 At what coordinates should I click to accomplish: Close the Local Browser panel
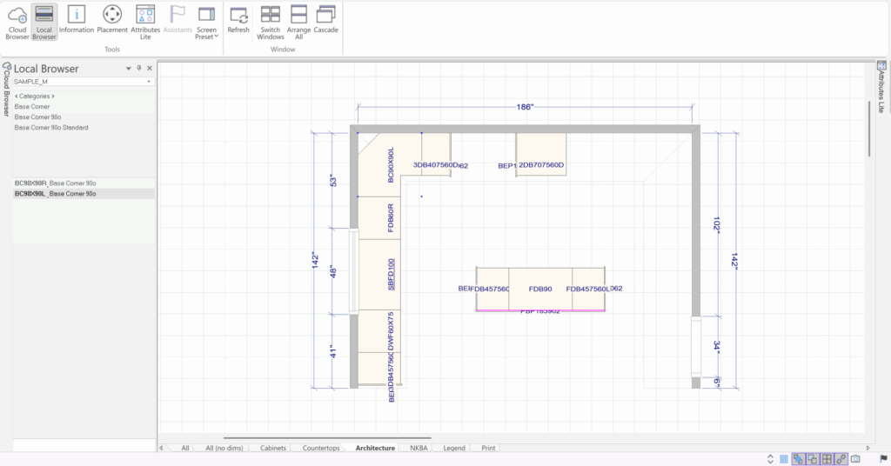[150, 68]
